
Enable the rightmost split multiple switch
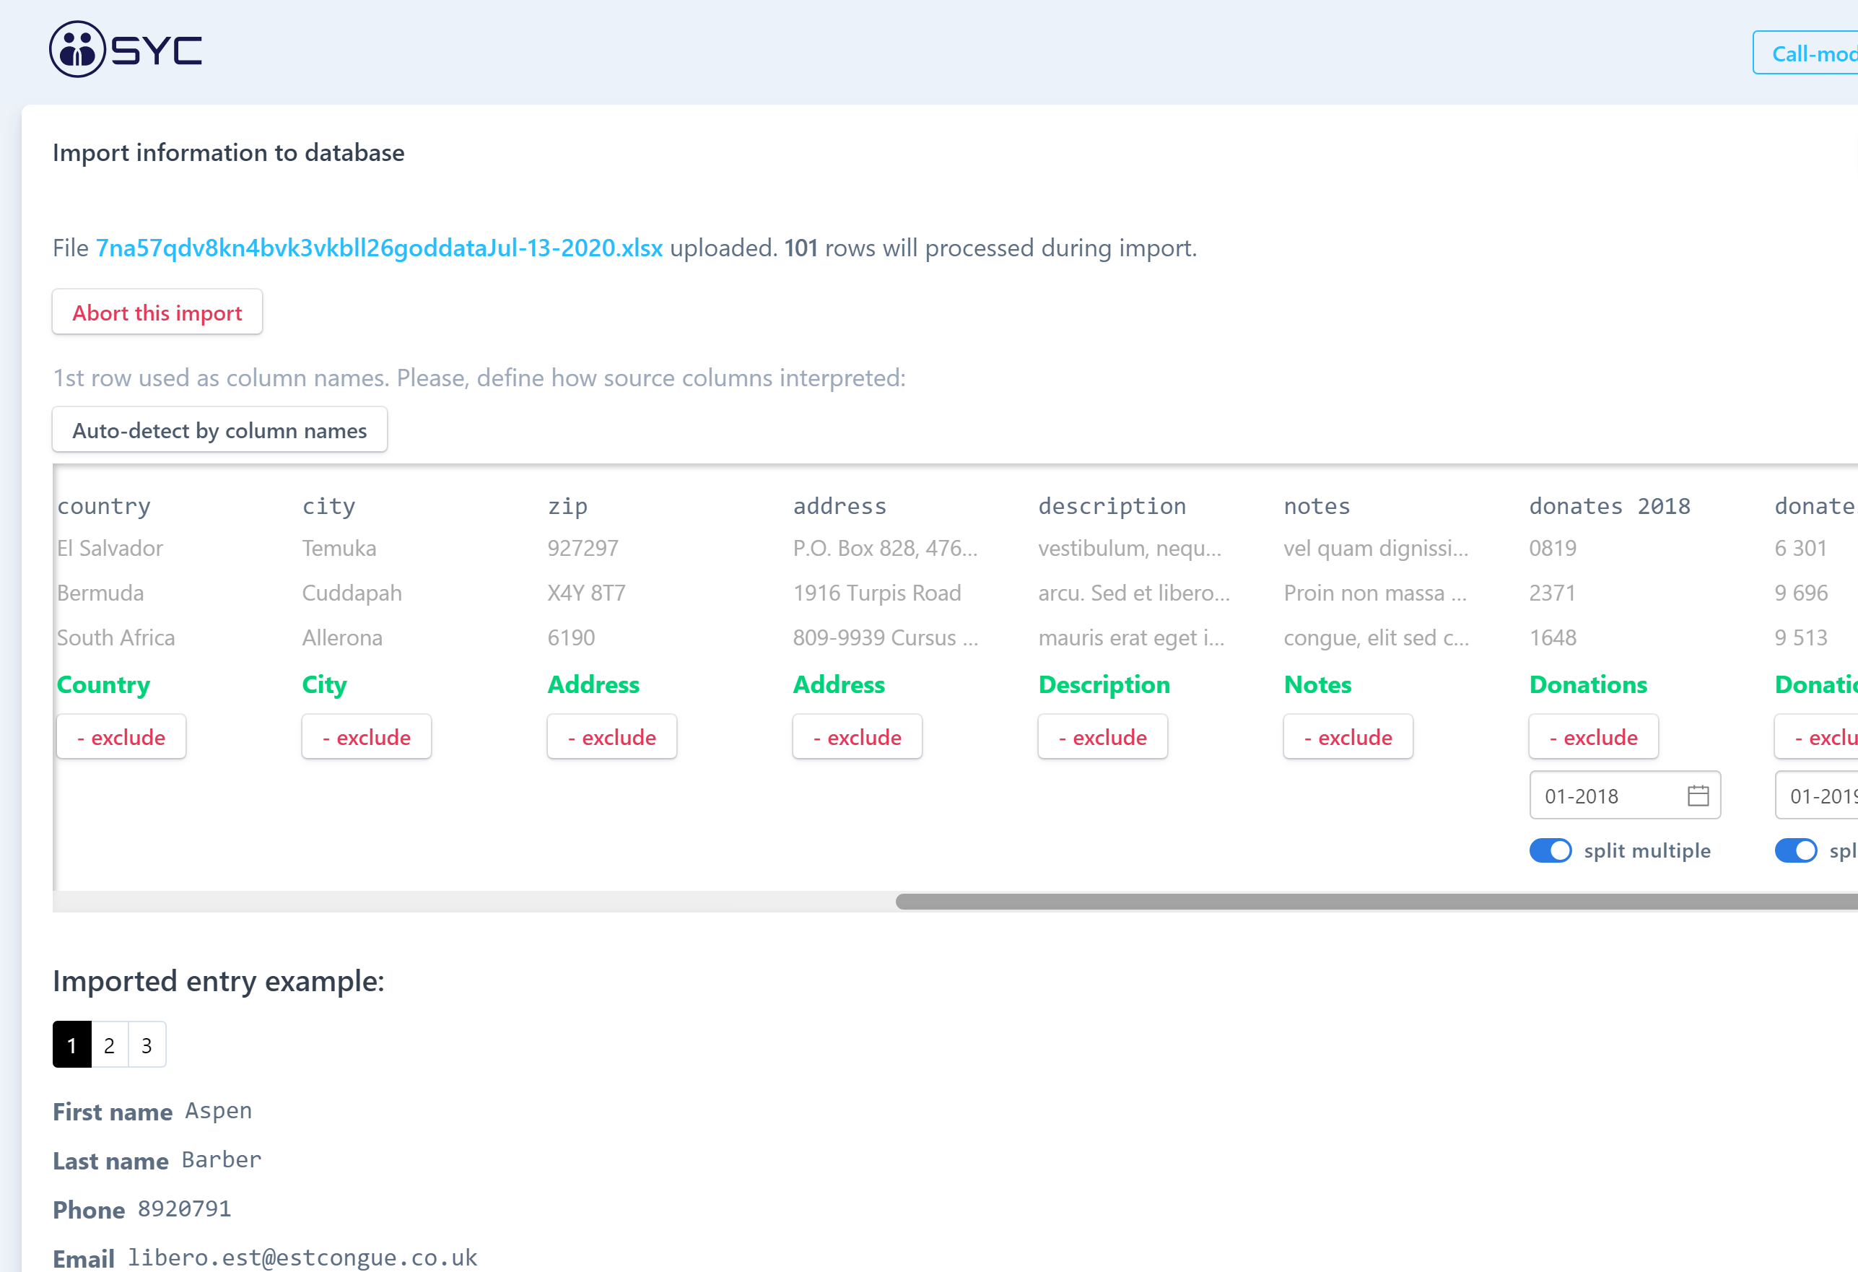tap(1797, 850)
